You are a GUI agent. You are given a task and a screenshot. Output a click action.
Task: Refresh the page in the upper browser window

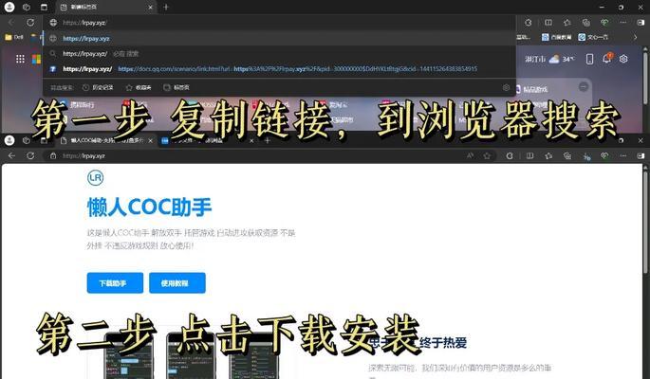[x=30, y=23]
